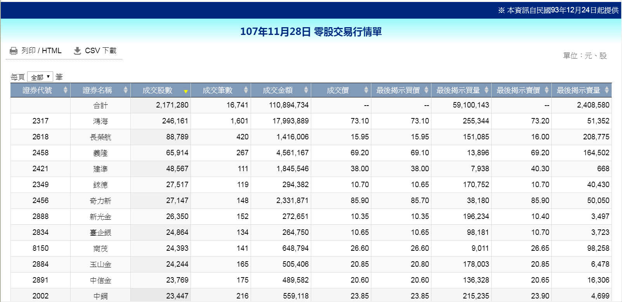This screenshot has width=622, height=302.
Task: Select stock name 臺企銀
Action: pyautogui.click(x=100, y=233)
